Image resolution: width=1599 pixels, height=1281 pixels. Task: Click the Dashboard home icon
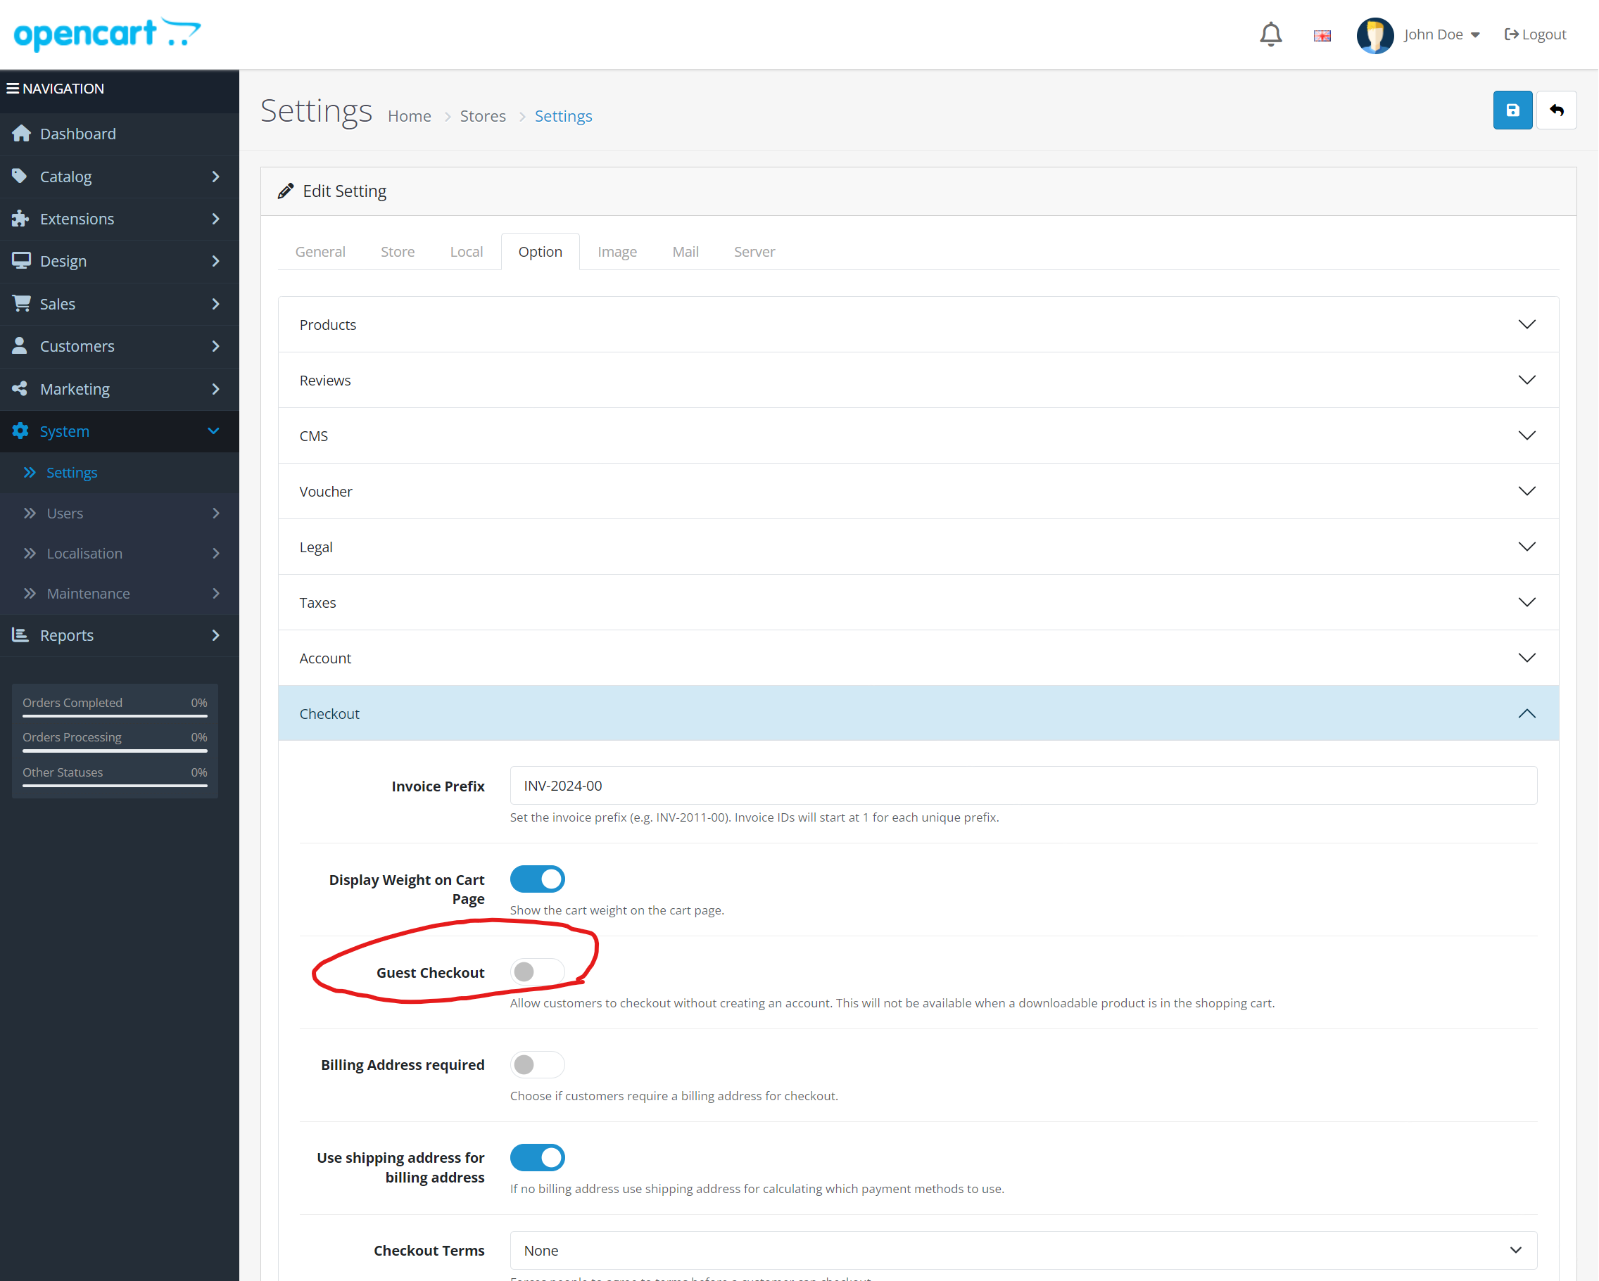tap(22, 134)
